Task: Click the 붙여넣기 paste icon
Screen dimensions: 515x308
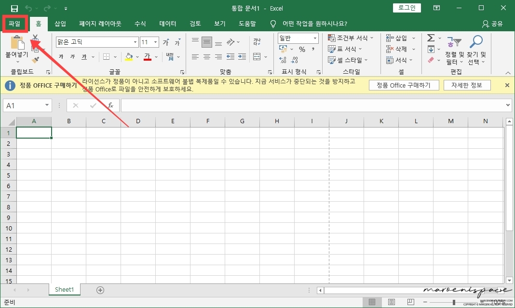Action: [x=17, y=43]
